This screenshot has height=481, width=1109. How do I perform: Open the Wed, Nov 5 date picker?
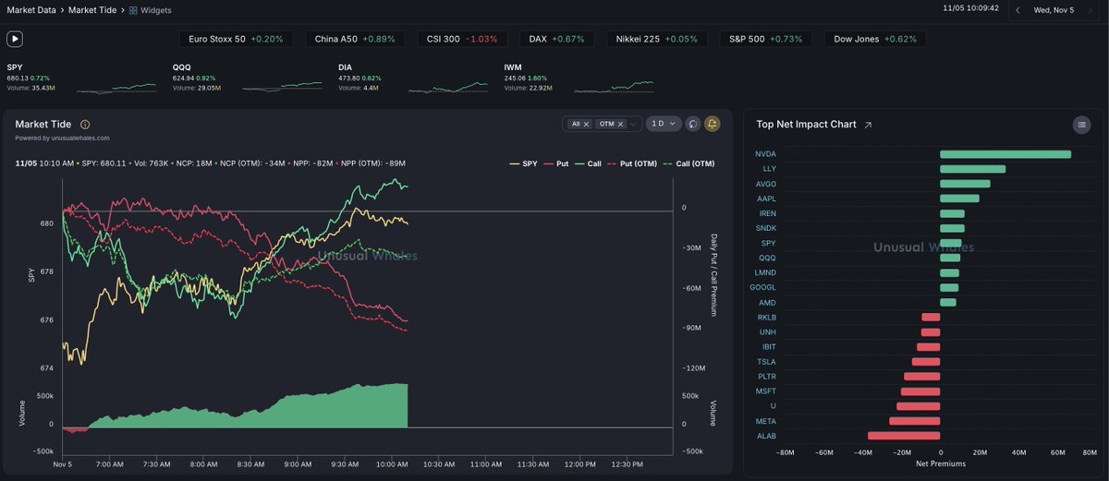[1054, 10]
